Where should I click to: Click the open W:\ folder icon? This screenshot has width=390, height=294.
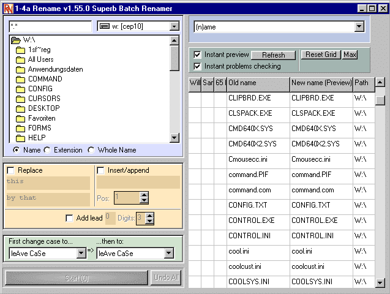[x=16, y=40]
